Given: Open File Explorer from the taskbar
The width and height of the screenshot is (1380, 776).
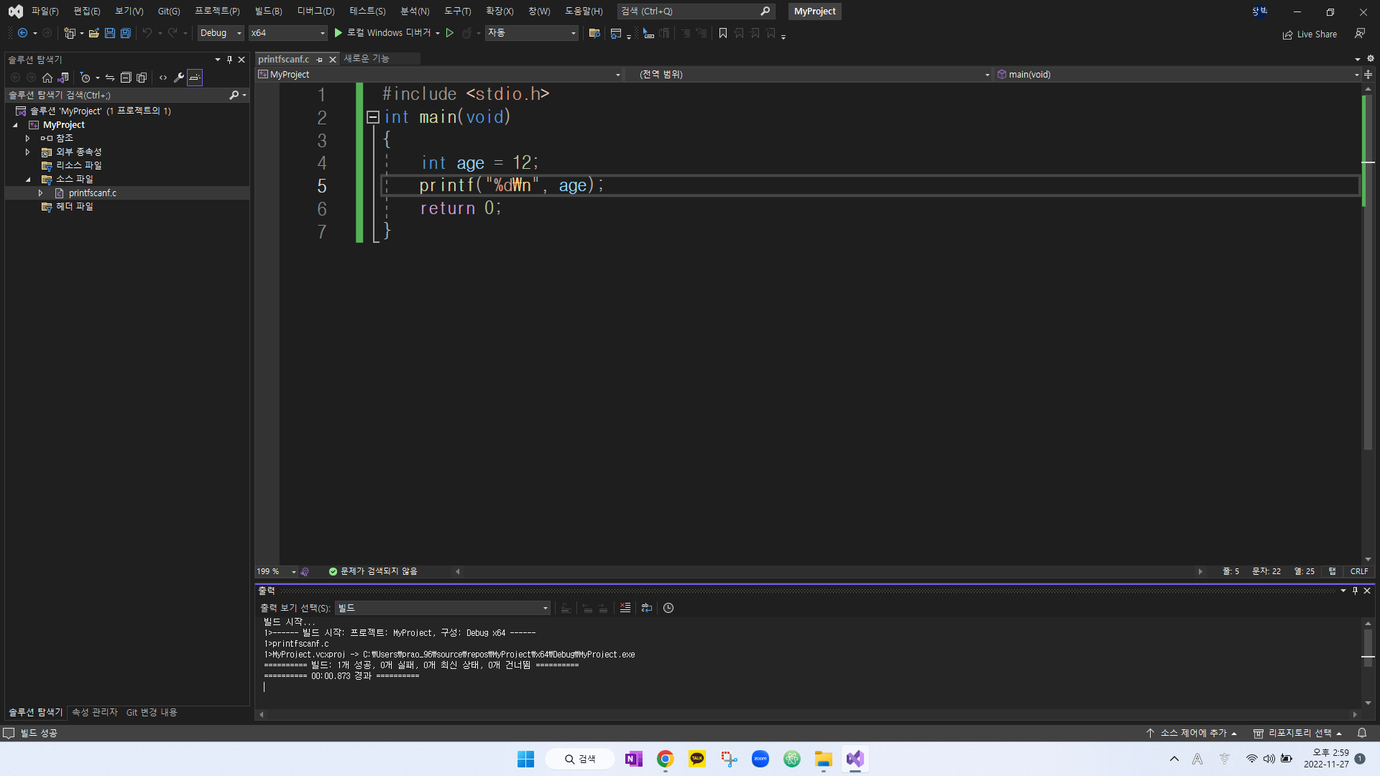Looking at the screenshot, I should pyautogui.click(x=824, y=759).
